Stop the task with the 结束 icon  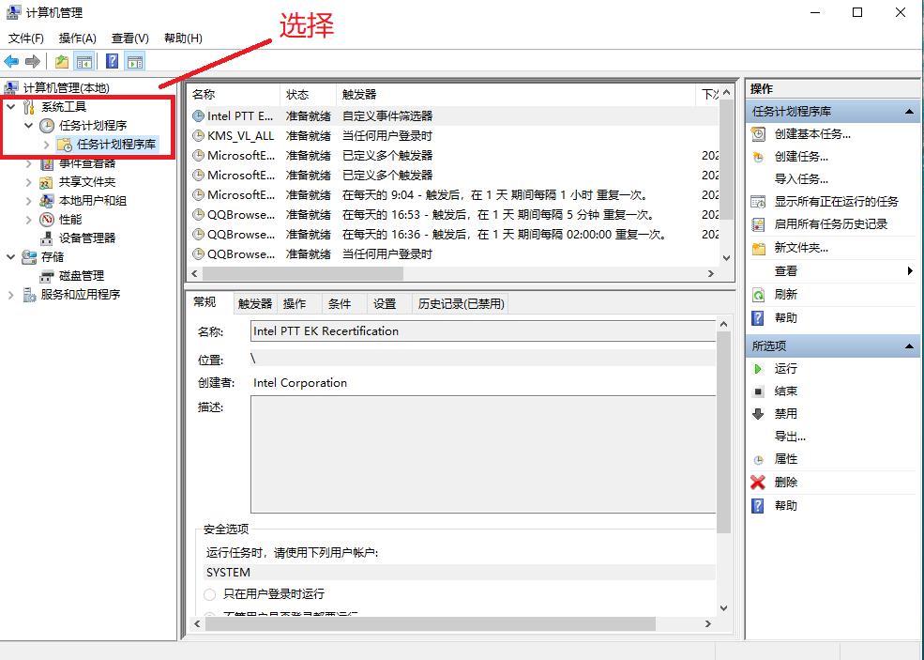click(758, 391)
